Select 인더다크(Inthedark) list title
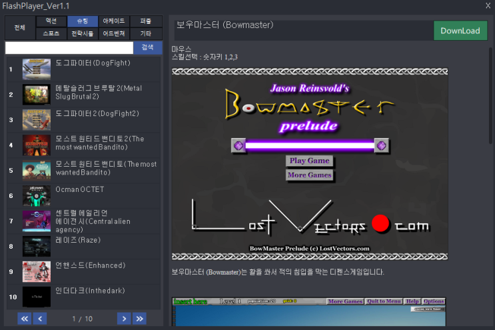Image resolution: width=495 pixels, height=330 pixels. [x=90, y=291]
